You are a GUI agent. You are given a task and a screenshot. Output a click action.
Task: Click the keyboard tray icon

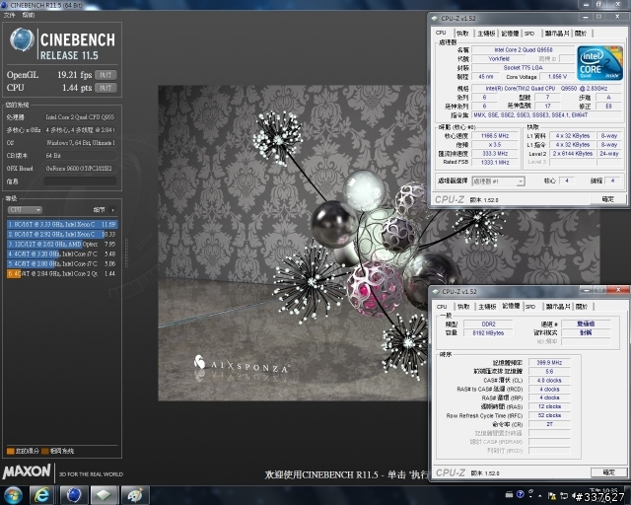coord(509,494)
